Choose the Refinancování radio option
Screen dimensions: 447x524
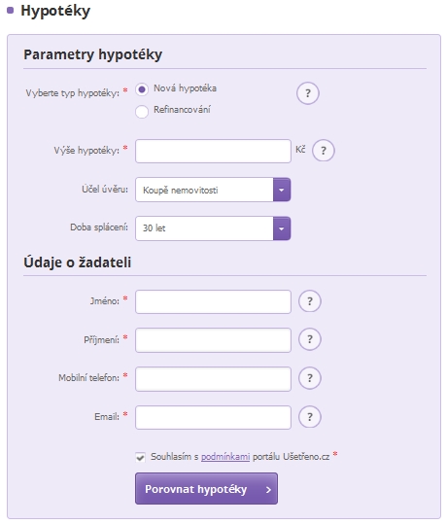pos(142,111)
